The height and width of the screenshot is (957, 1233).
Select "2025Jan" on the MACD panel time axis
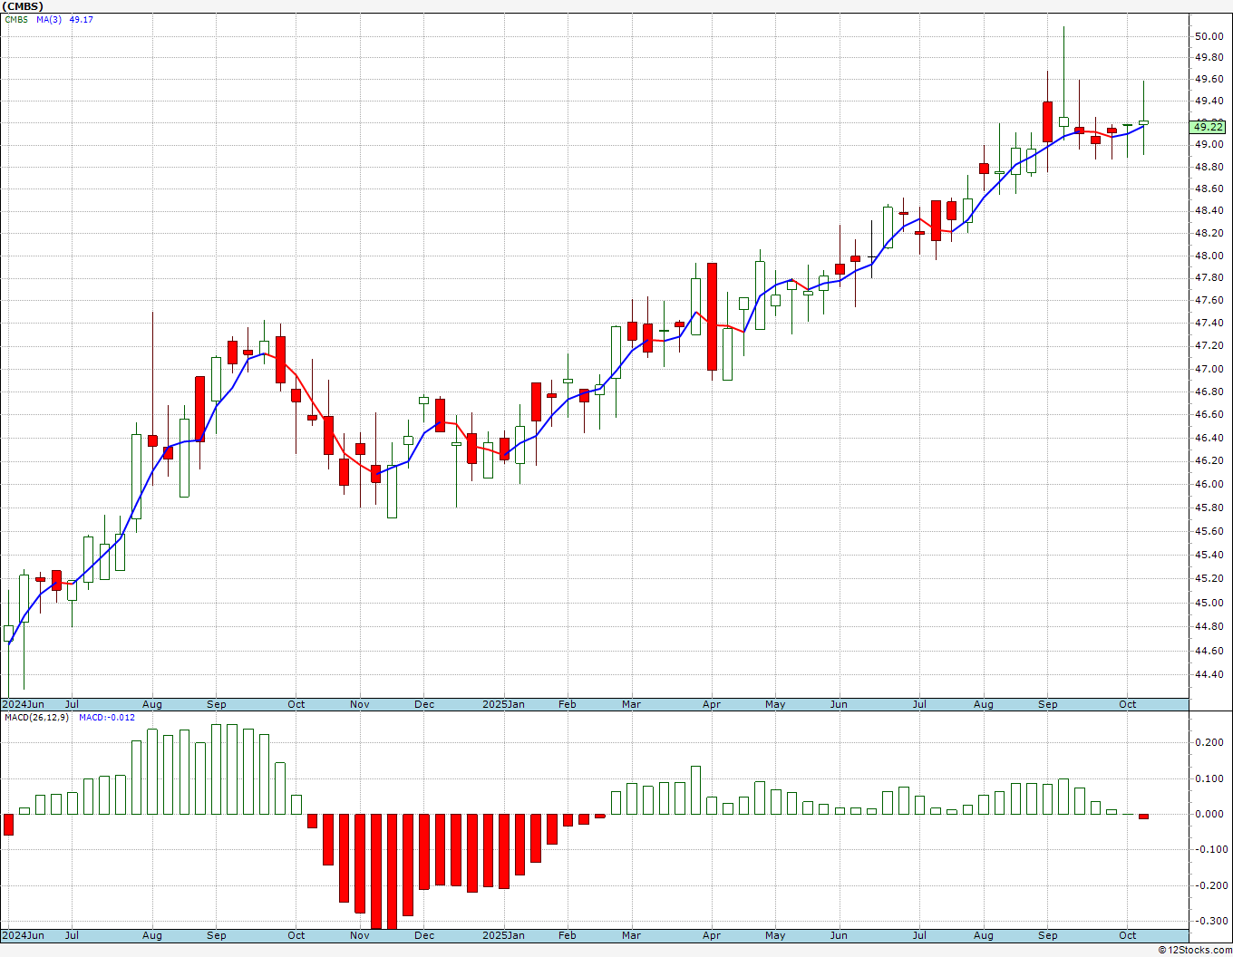(503, 935)
